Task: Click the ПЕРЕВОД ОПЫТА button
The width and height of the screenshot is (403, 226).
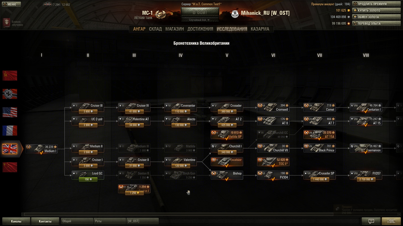Action: (376, 23)
